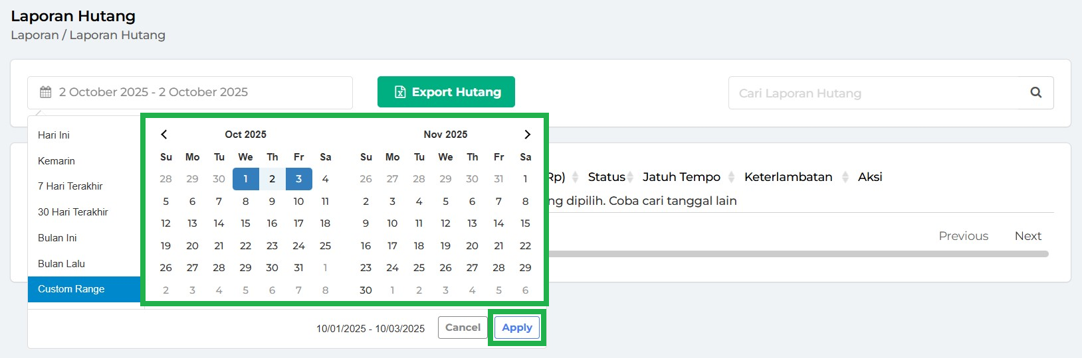This screenshot has width=1082, height=358.
Task: Open the date range input dropdown
Action: (x=189, y=93)
